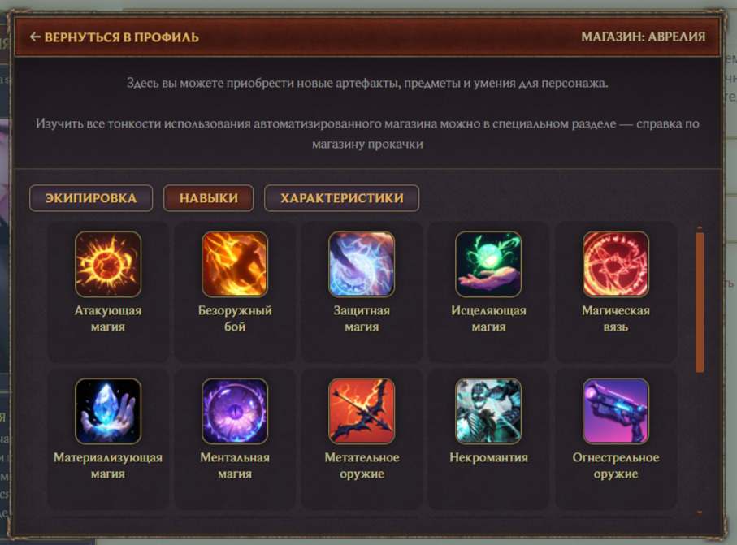
Task: Open the Безоружный бой skill icon
Action: 235,264
